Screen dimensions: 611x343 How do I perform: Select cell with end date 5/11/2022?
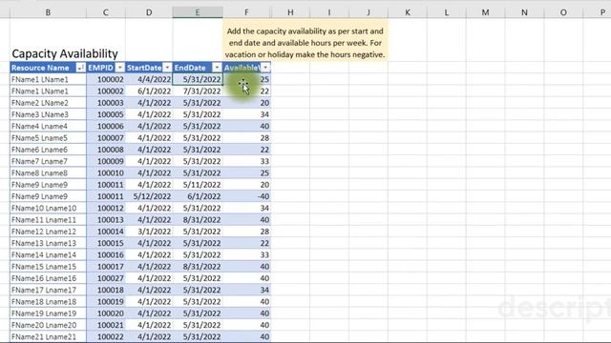pyautogui.click(x=198, y=185)
